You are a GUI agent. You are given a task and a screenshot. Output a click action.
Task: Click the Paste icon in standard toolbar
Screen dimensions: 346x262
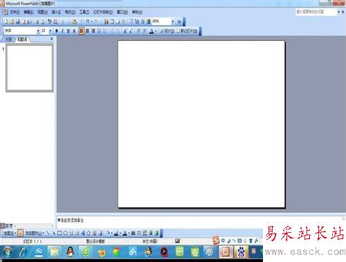pyautogui.click(x=74, y=21)
